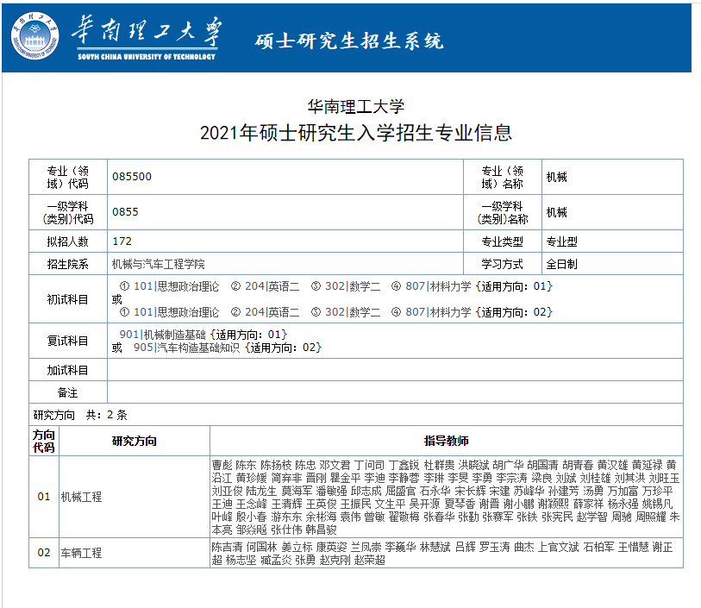Click the advisor list starting with 曹彪

[x=446, y=497]
